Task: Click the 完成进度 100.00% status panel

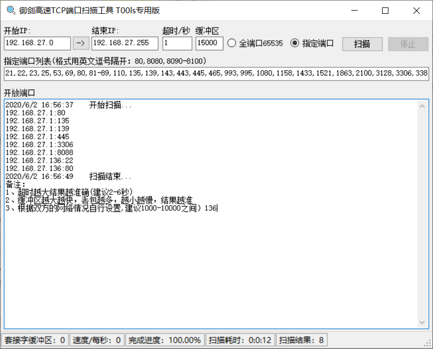Action: (165, 340)
